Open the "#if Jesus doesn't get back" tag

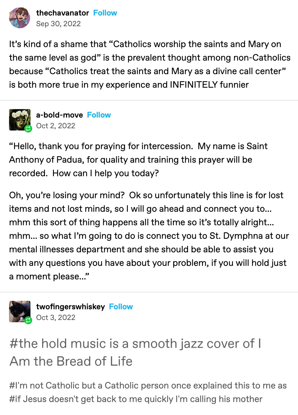[135, 399]
